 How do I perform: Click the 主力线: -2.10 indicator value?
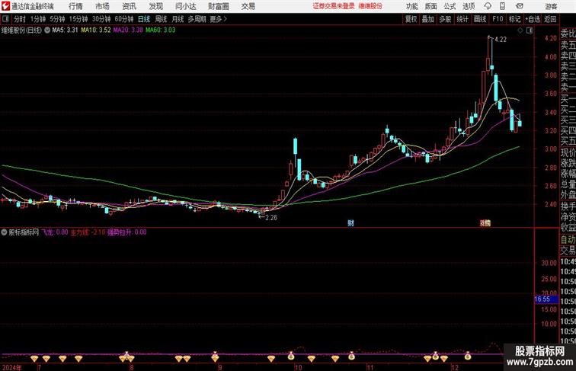coord(88,232)
